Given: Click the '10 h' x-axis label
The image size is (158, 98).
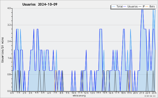Looking at the screenshot, I should (x=74, y=93).
